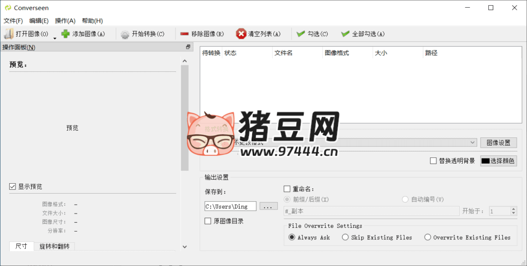
Task: Sort by the 路径 column header
Action: (472, 53)
